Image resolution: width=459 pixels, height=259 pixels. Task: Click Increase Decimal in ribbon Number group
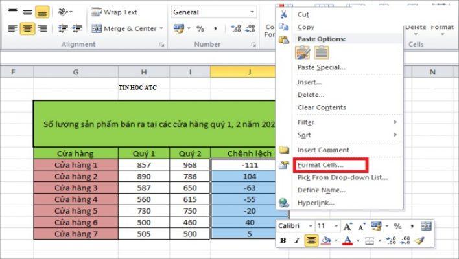click(x=236, y=28)
